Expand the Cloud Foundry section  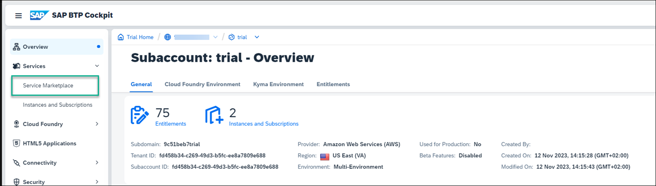pos(97,124)
